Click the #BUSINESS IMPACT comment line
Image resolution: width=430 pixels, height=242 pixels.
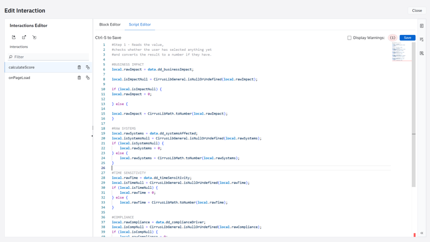[x=128, y=64]
